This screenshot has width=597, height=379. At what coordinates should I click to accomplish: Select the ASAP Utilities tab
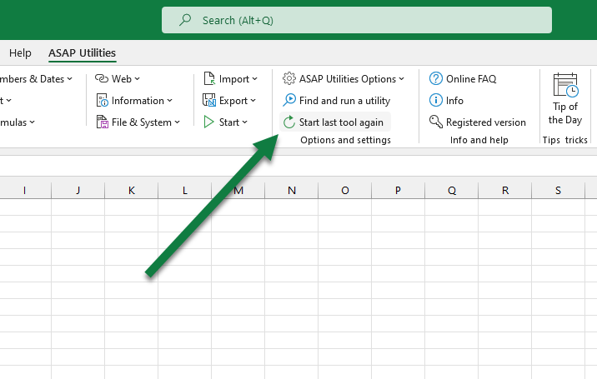point(82,52)
